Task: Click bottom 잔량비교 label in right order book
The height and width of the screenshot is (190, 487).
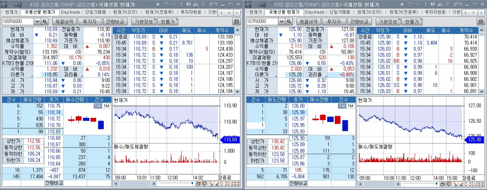Action: 299,183
